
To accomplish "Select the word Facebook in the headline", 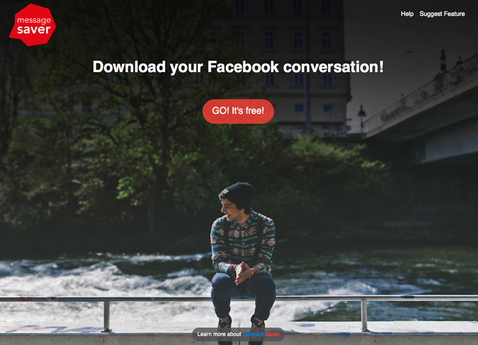I will pos(243,67).
